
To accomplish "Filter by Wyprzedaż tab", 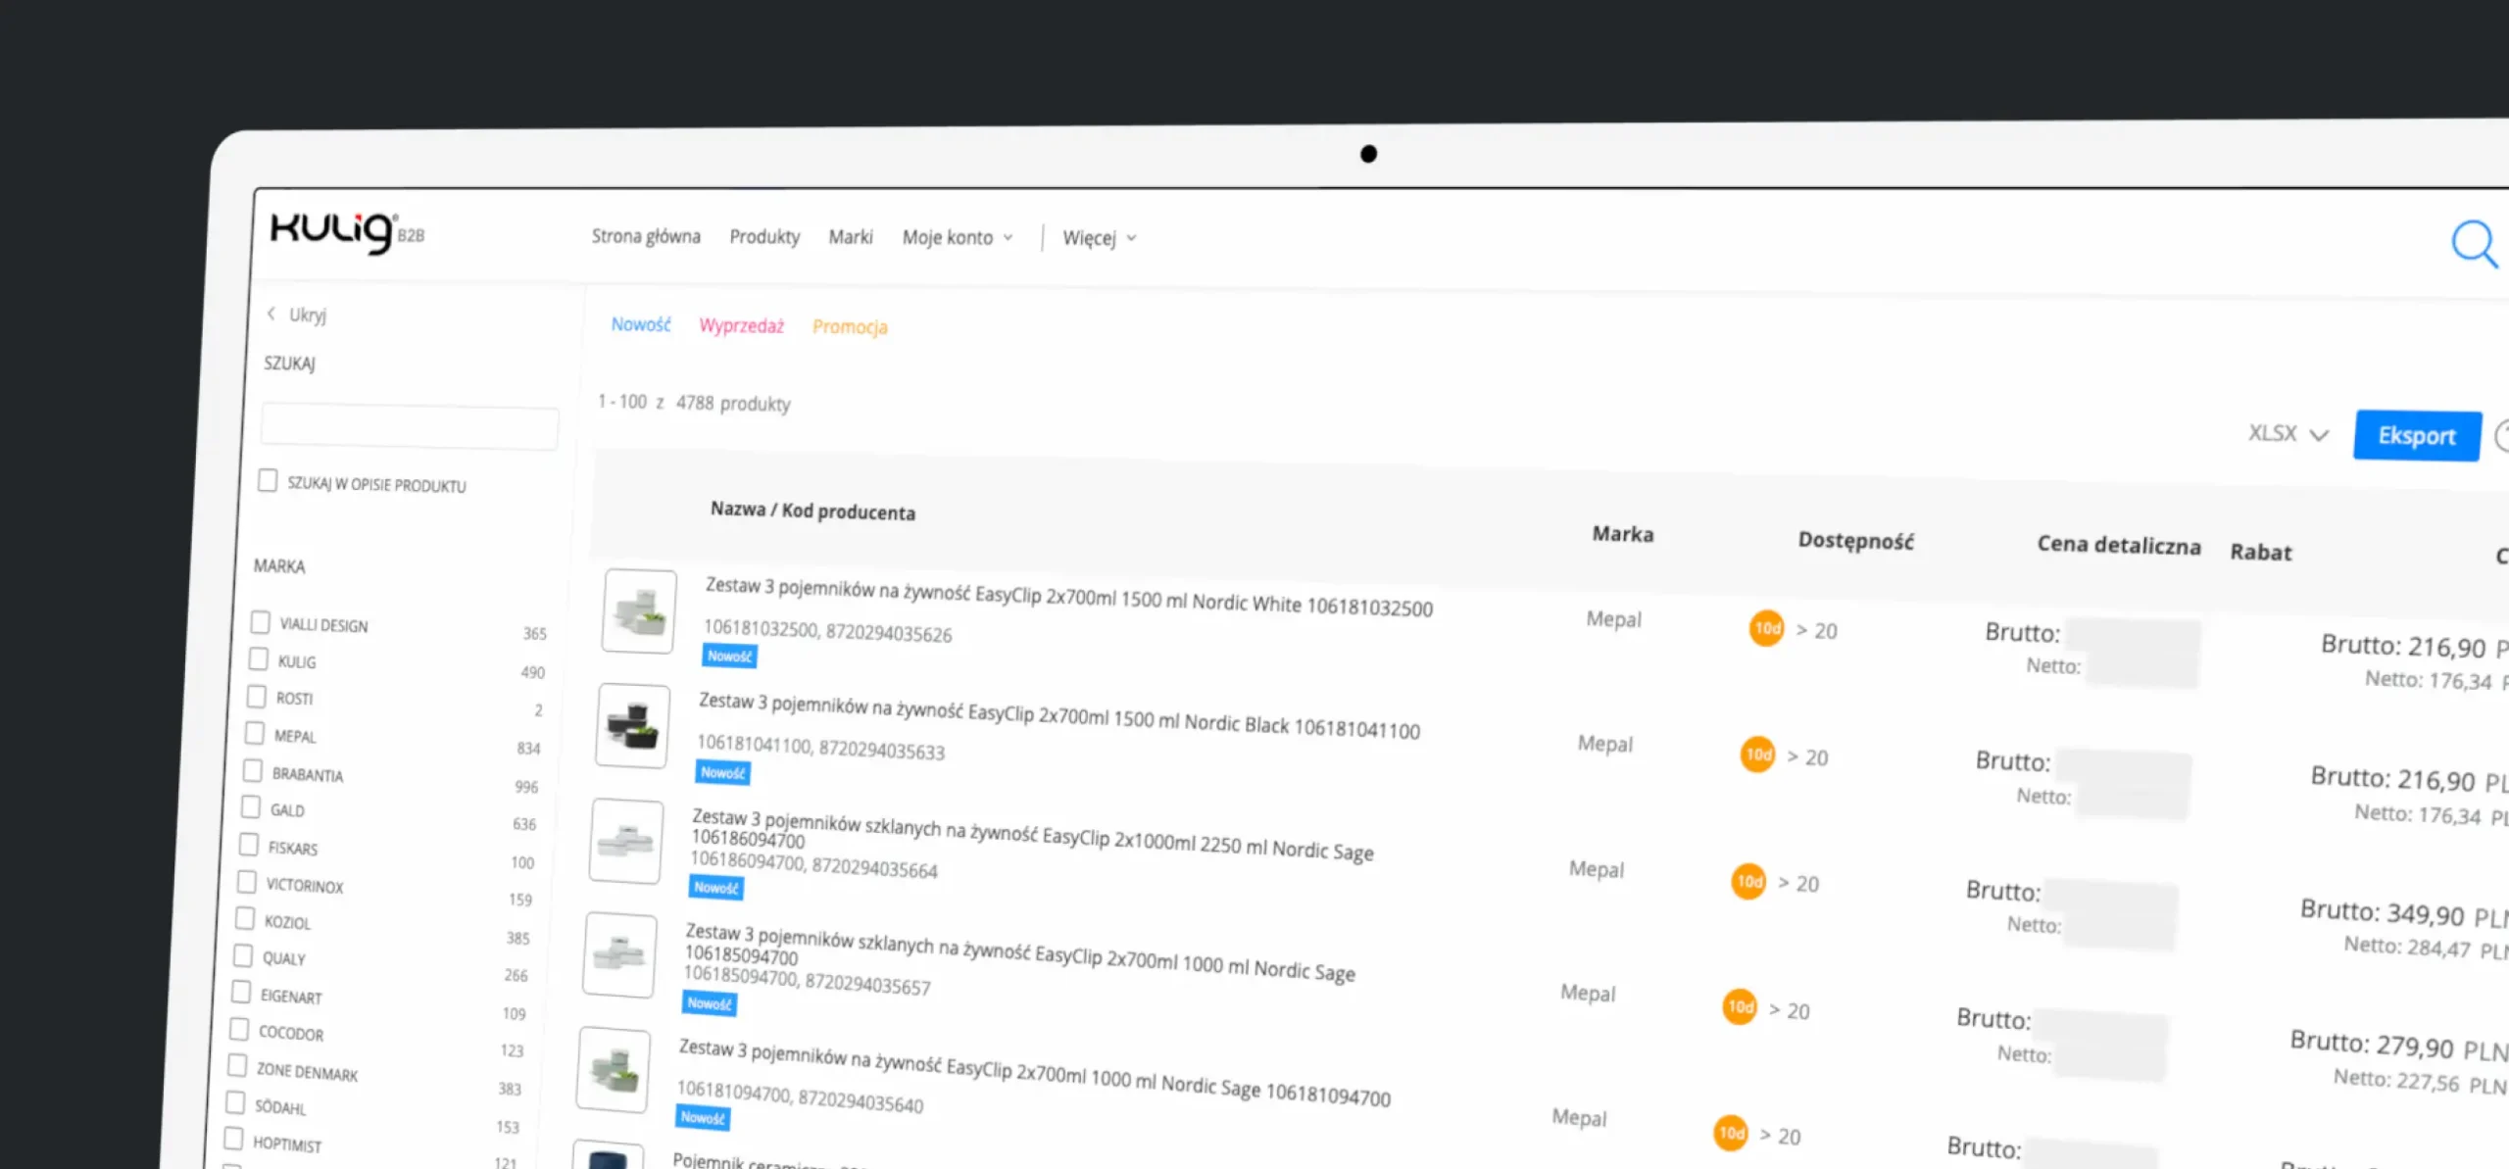I will [x=741, y=325].
